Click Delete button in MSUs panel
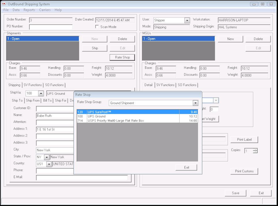 [x=258, y=39]
